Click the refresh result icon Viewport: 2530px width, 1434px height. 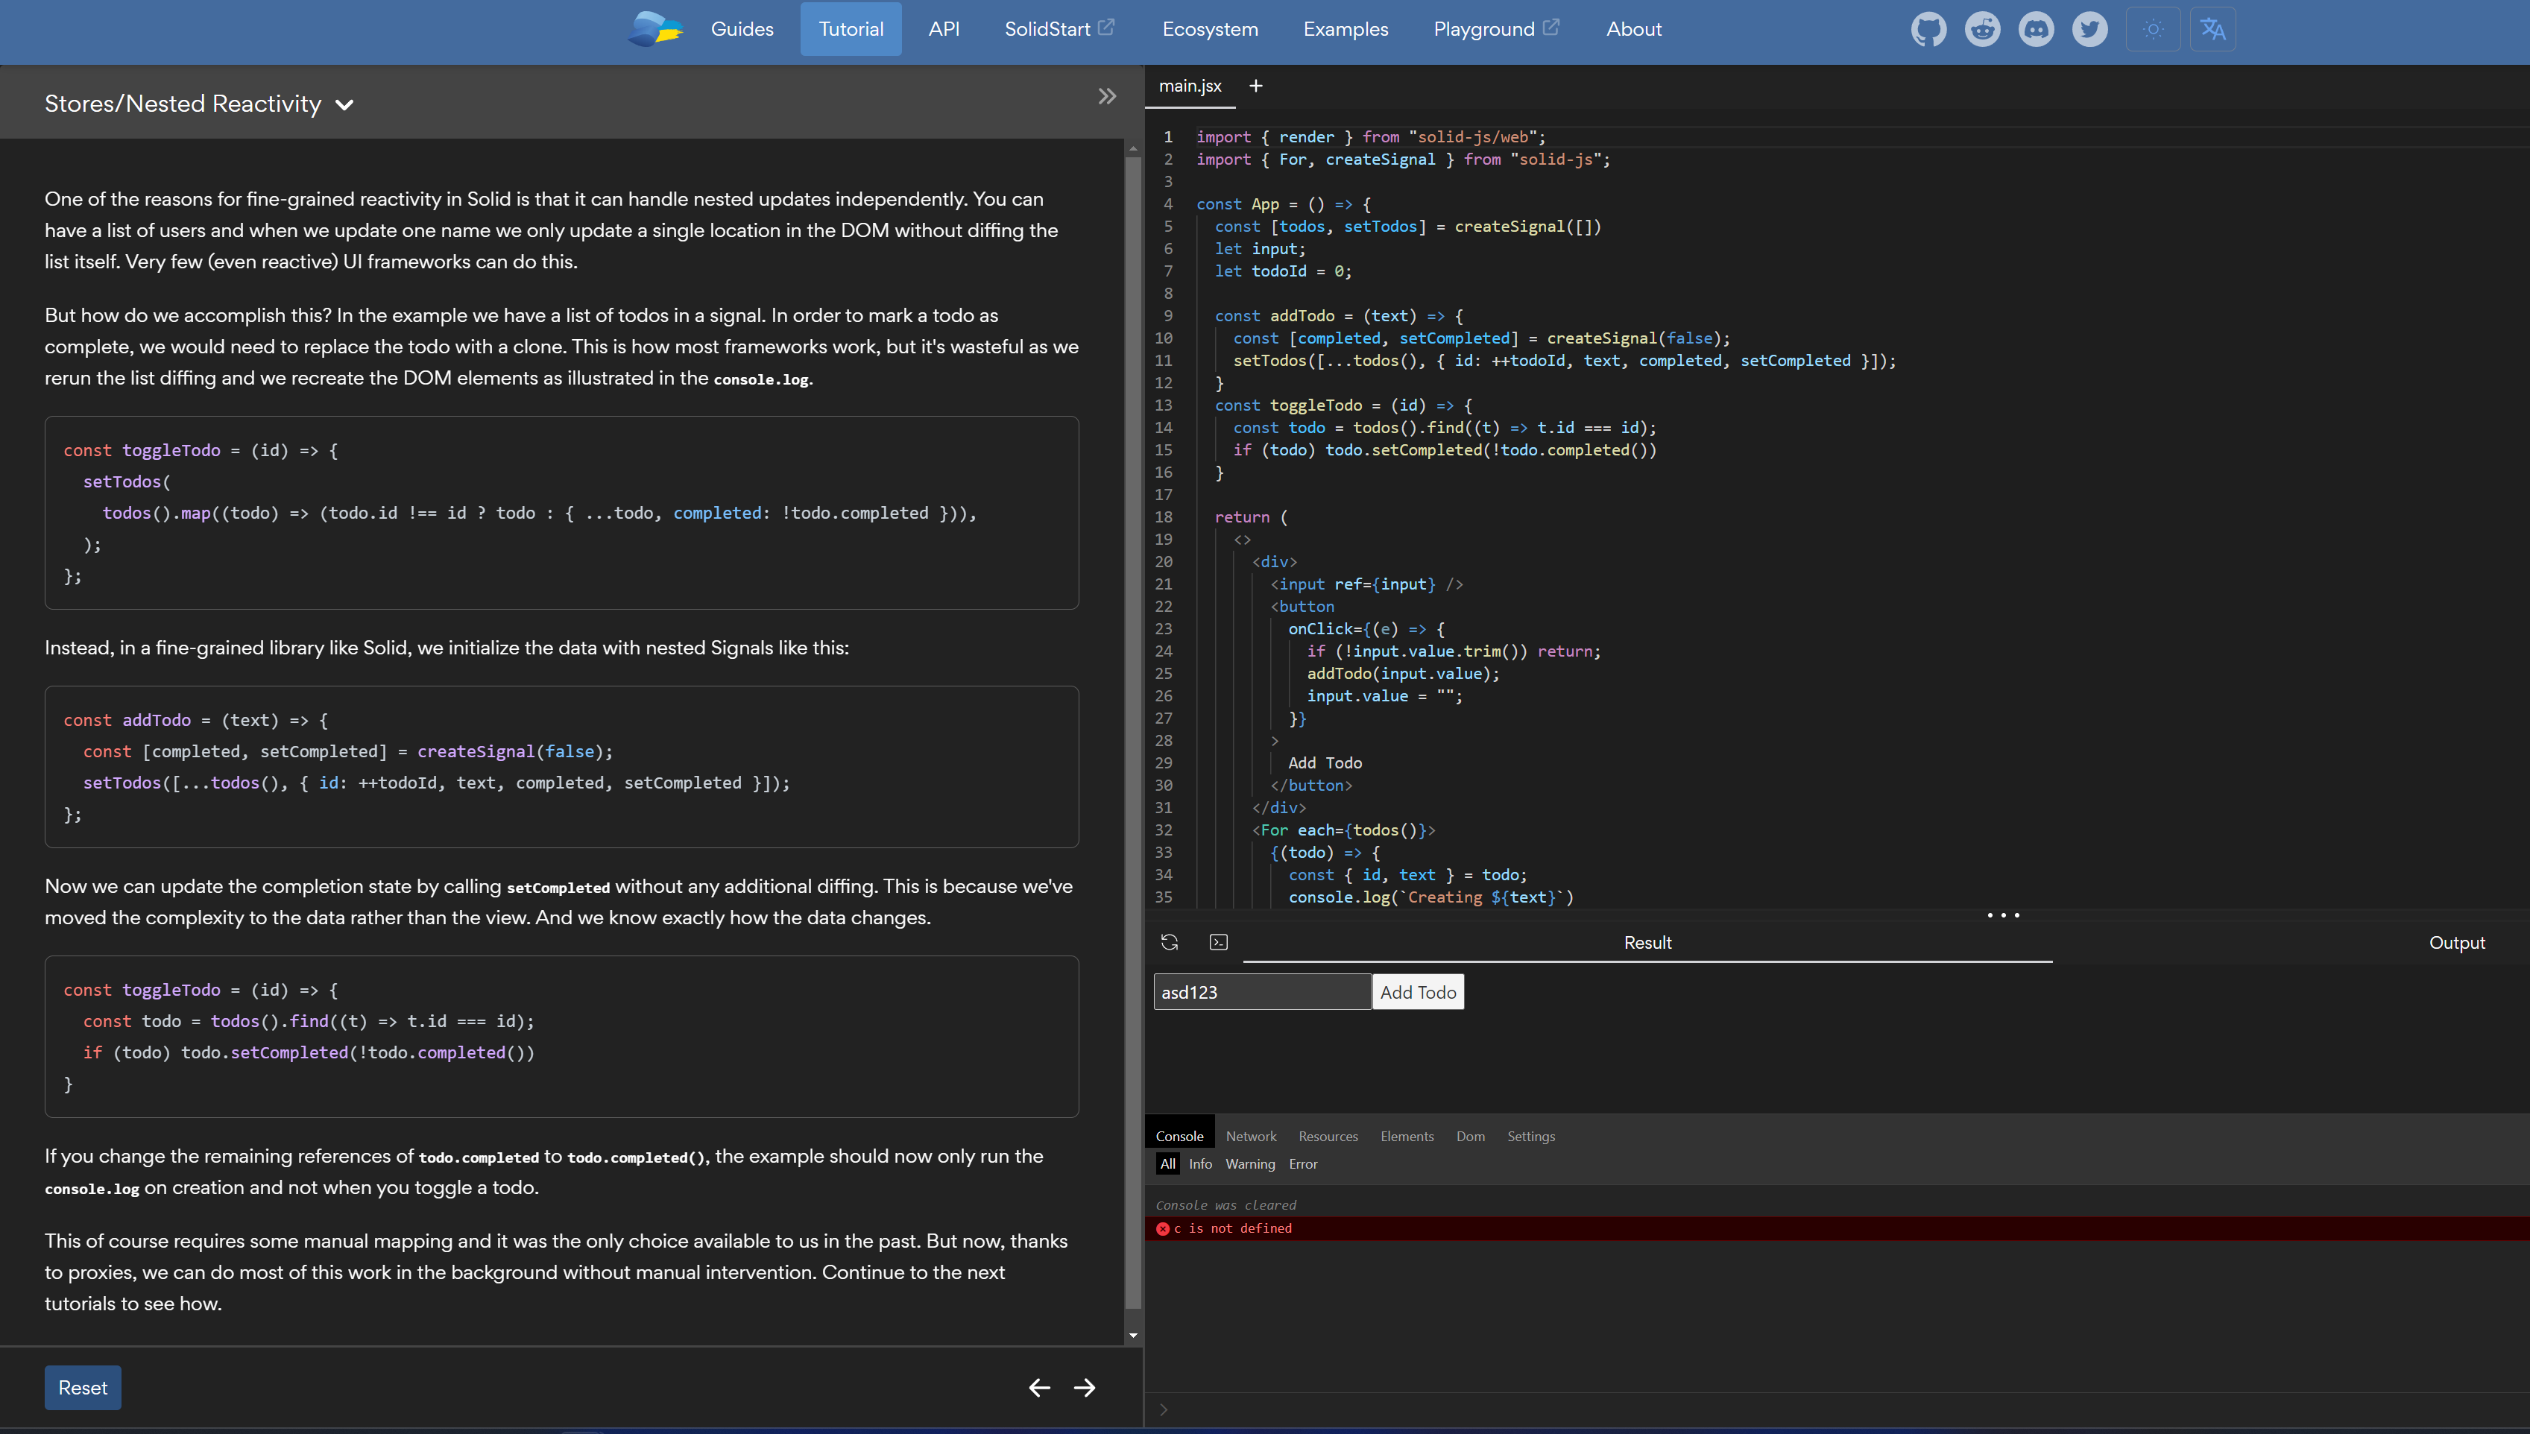pos(1169,943)
